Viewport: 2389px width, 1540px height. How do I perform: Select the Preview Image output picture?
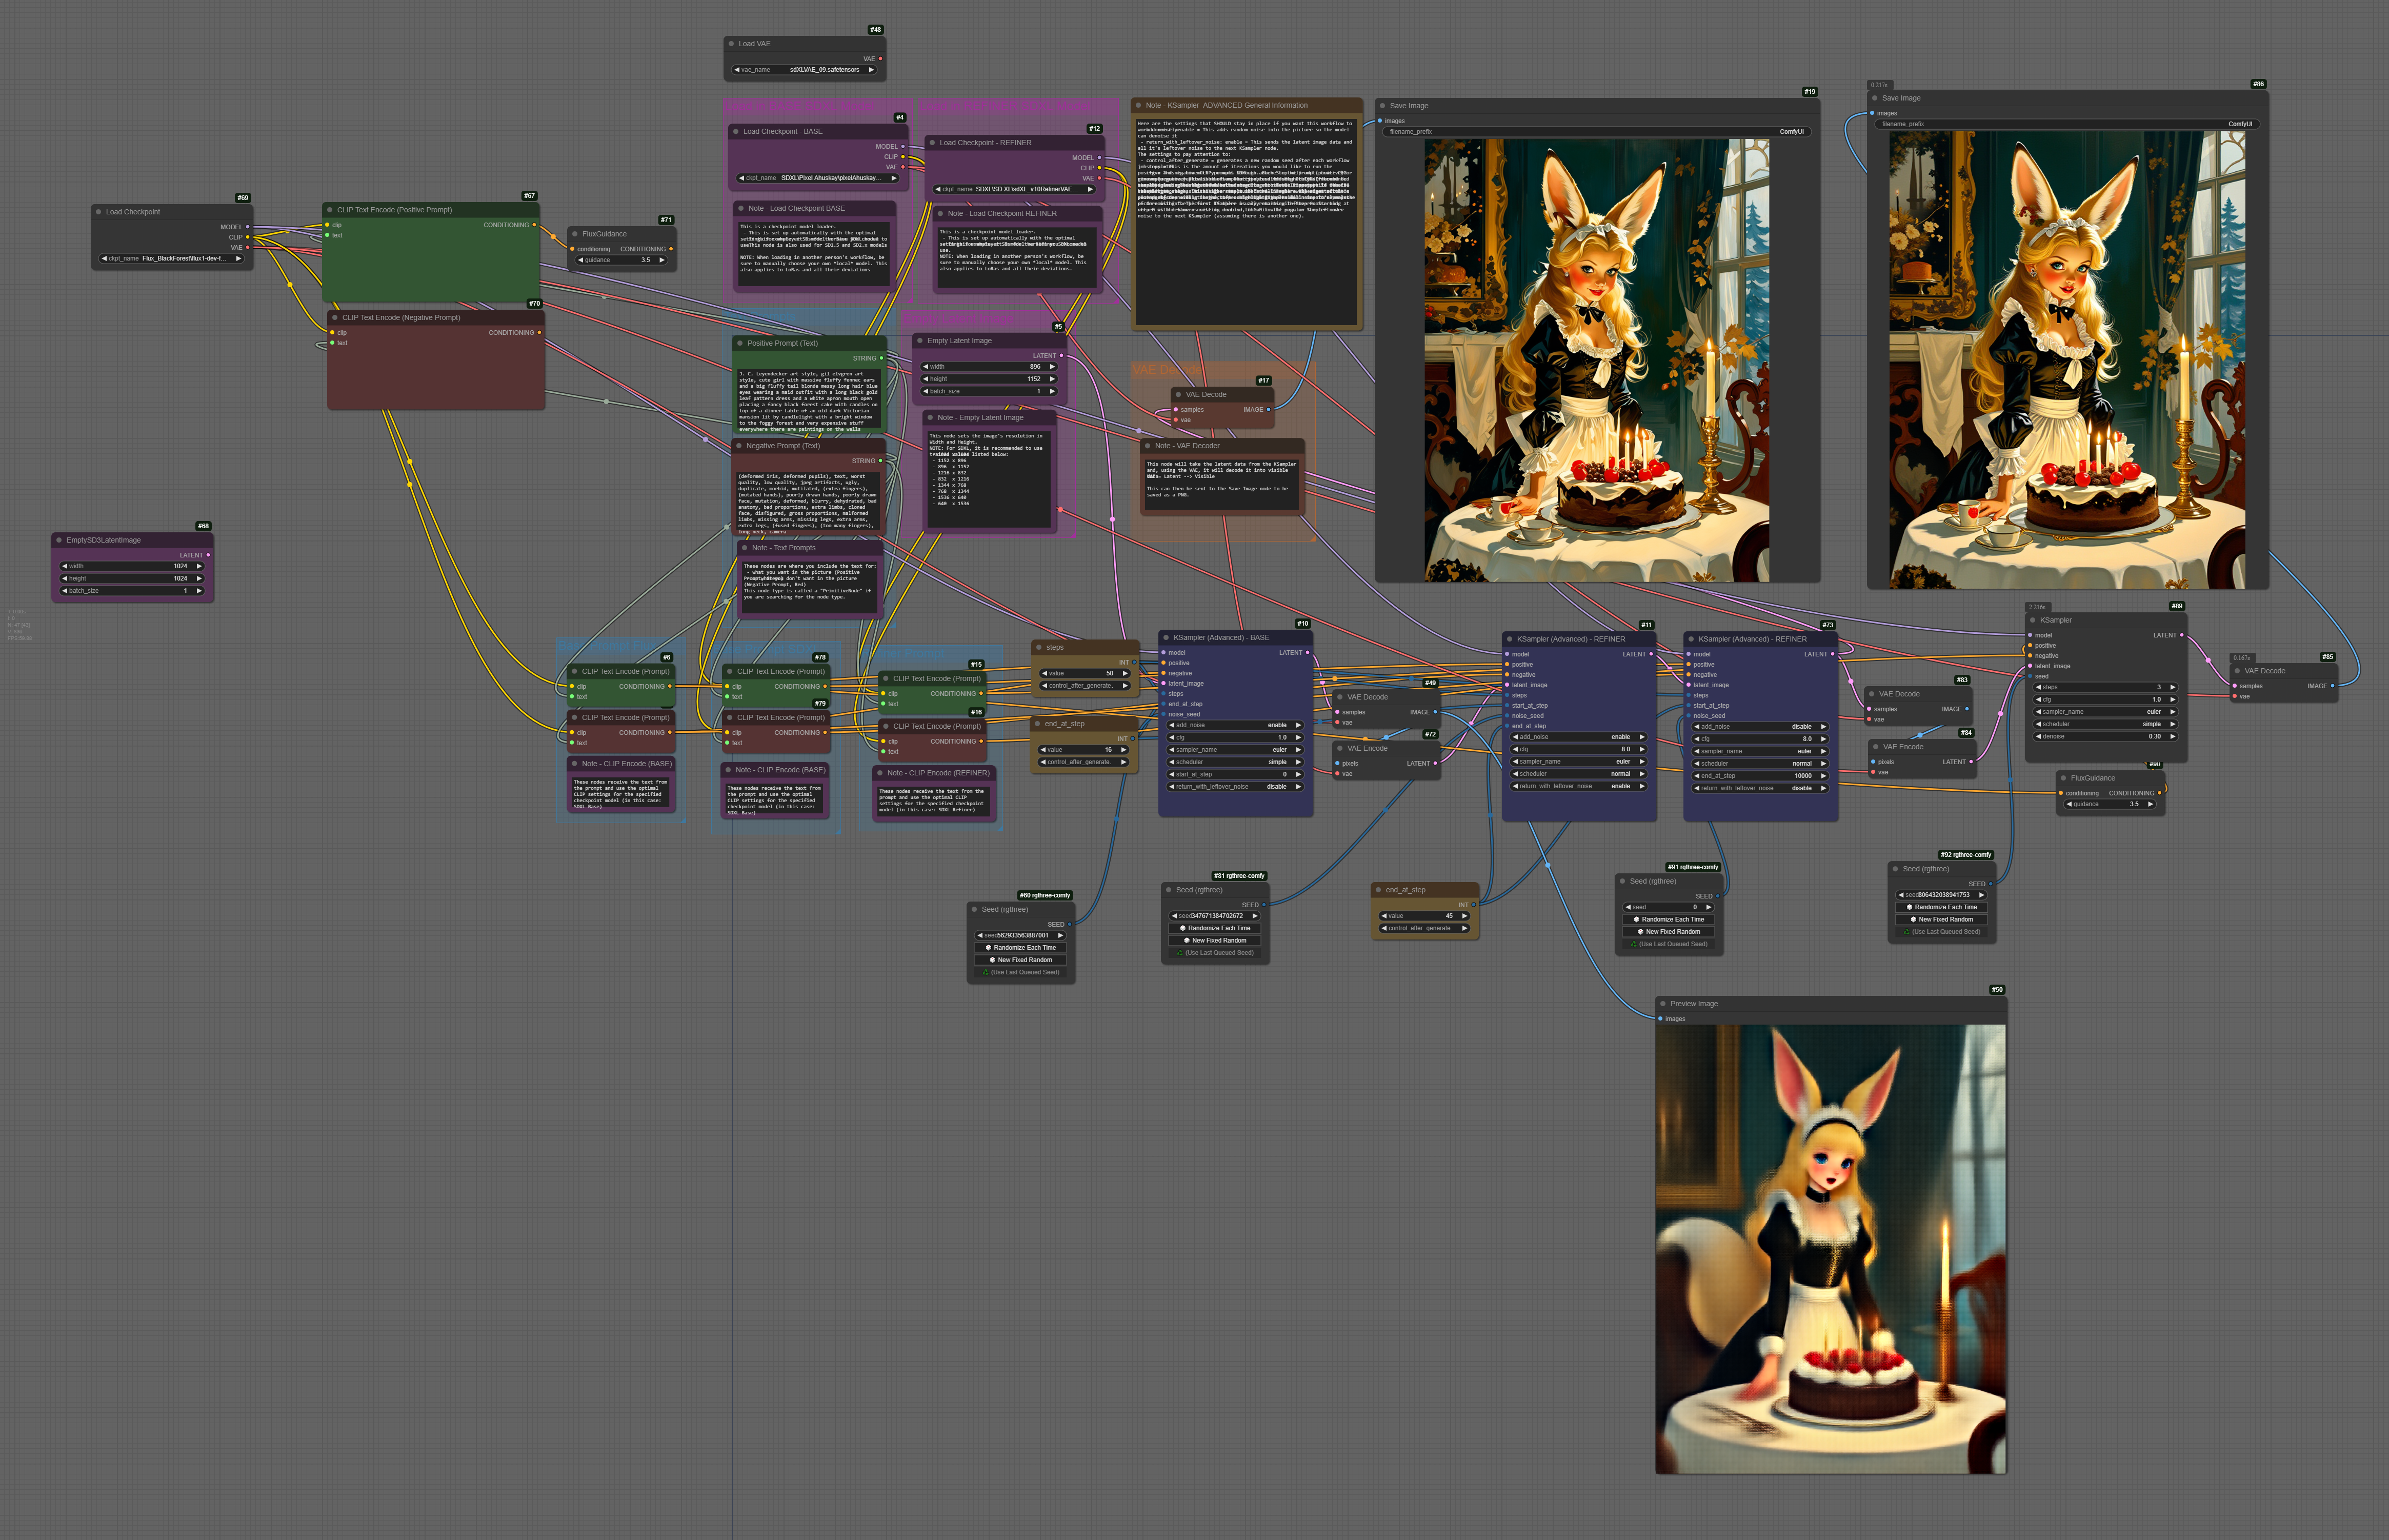click(x=1830, y=1249)
